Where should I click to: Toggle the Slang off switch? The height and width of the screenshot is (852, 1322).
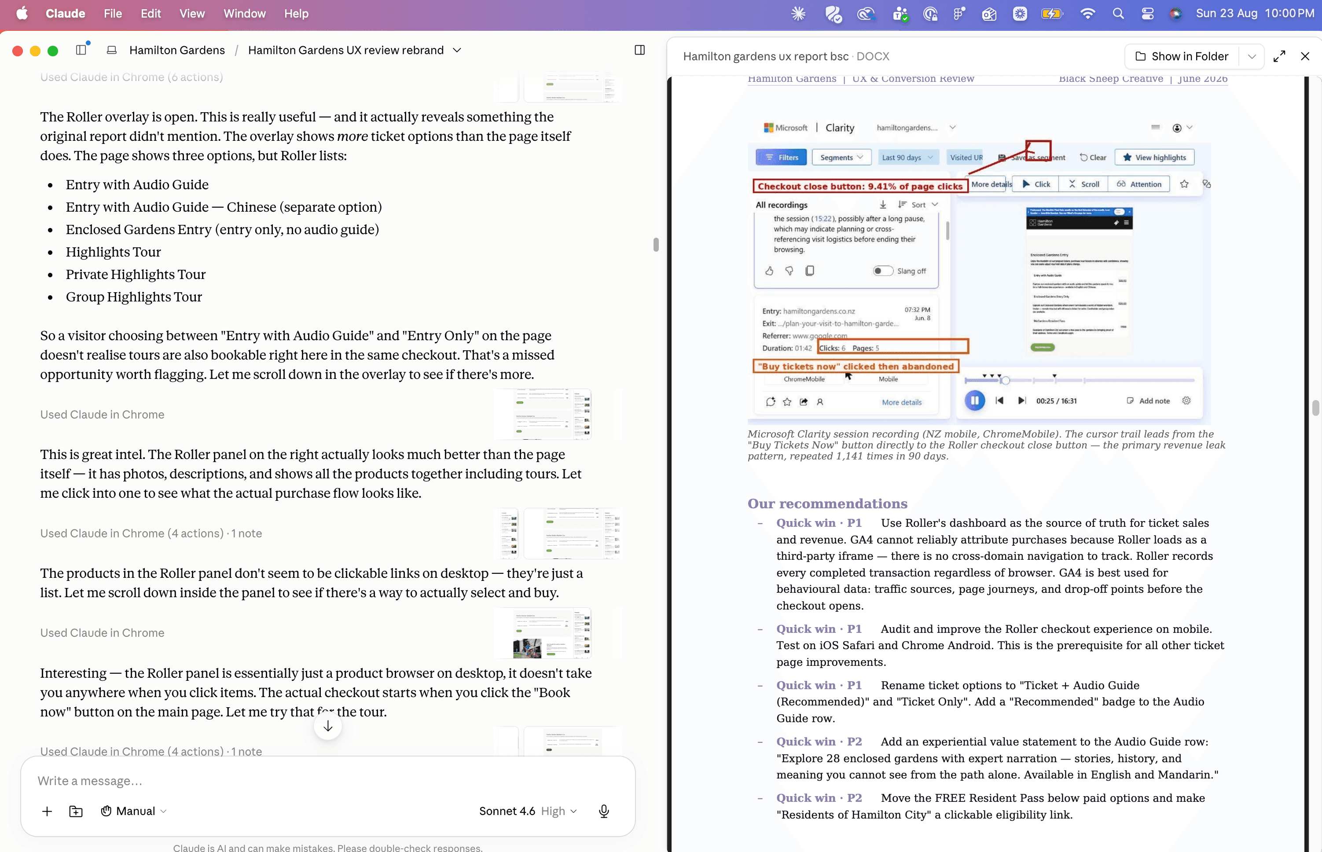click(x=883, y=271)
